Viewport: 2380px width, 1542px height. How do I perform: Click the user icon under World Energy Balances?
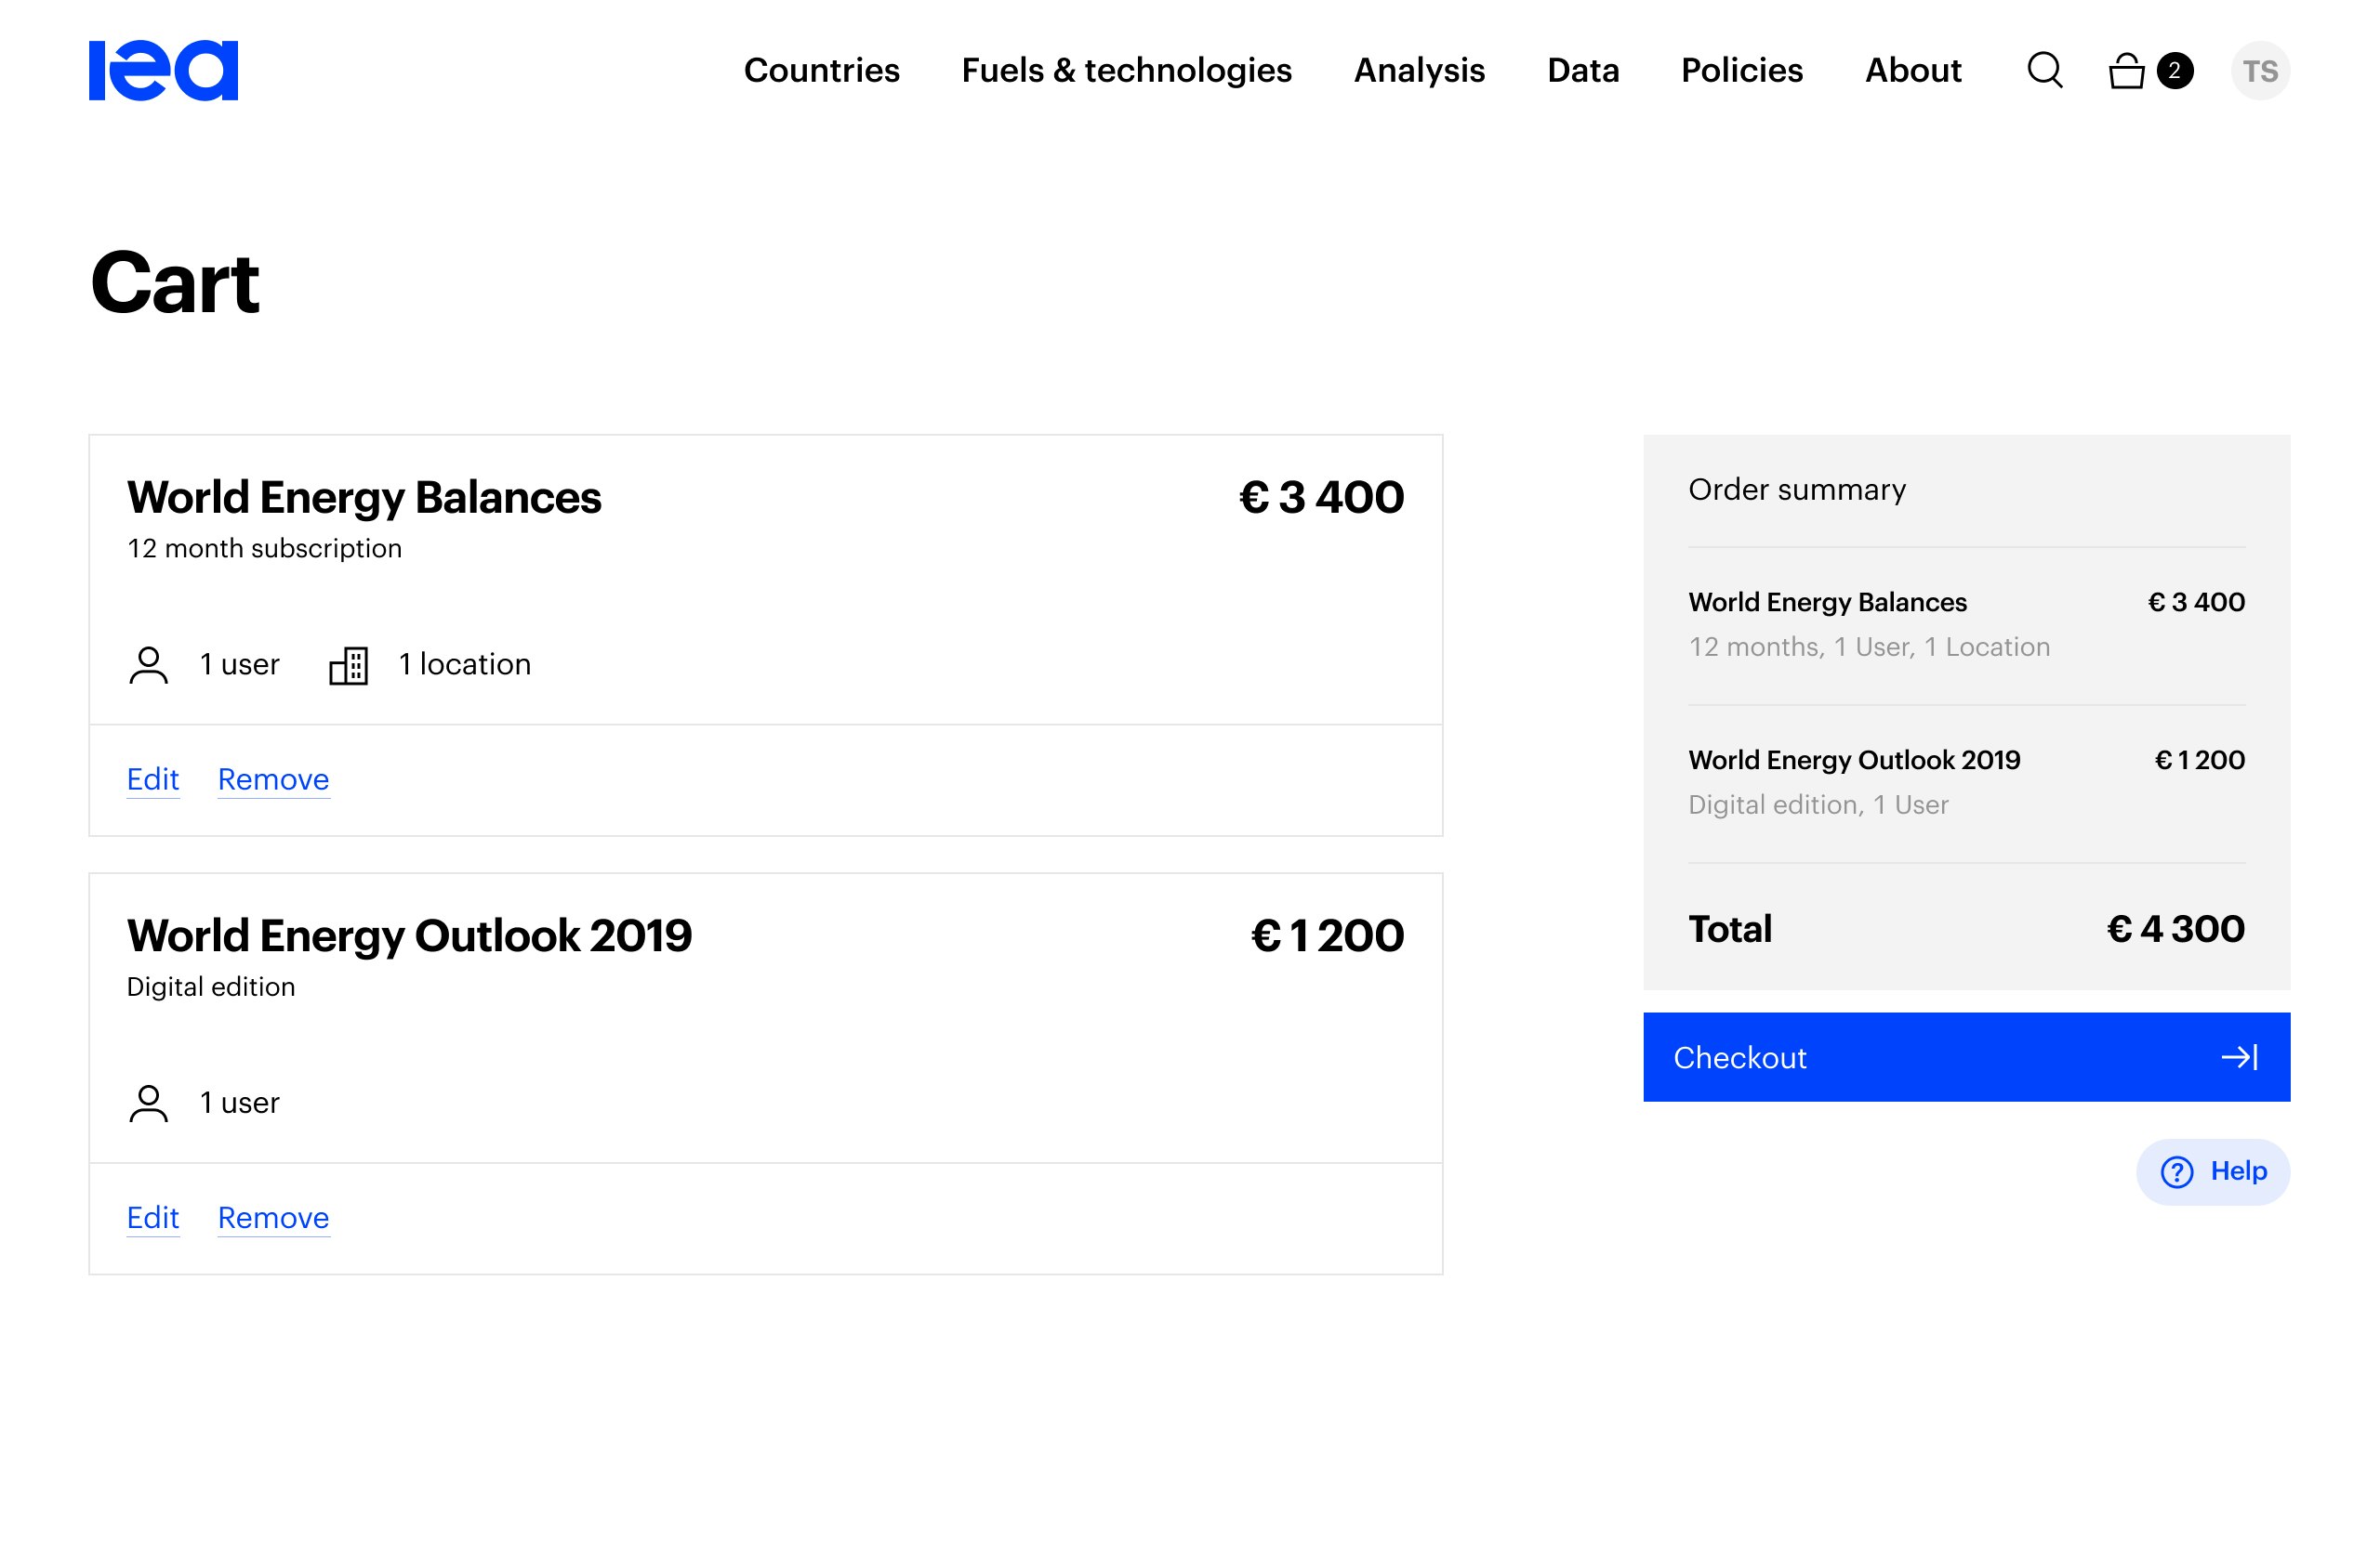(x=149, y=666)
